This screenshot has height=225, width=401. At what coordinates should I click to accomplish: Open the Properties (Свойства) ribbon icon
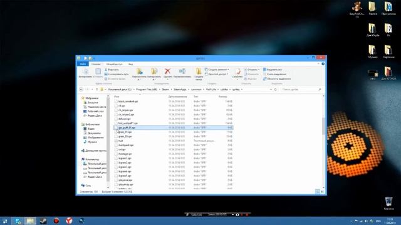237,72
